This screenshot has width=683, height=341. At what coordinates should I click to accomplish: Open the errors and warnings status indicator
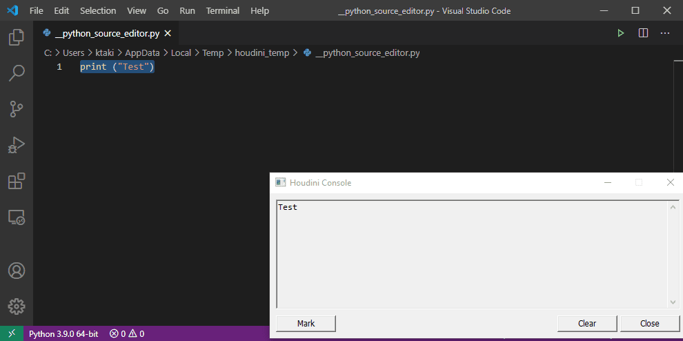click(x=127, y=334)
